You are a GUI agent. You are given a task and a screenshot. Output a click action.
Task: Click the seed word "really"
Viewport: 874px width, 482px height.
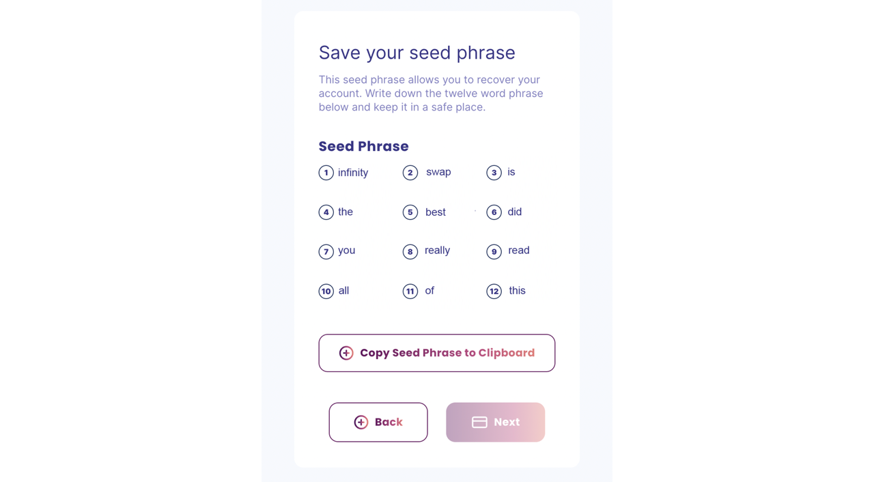(x=437, y=251)
